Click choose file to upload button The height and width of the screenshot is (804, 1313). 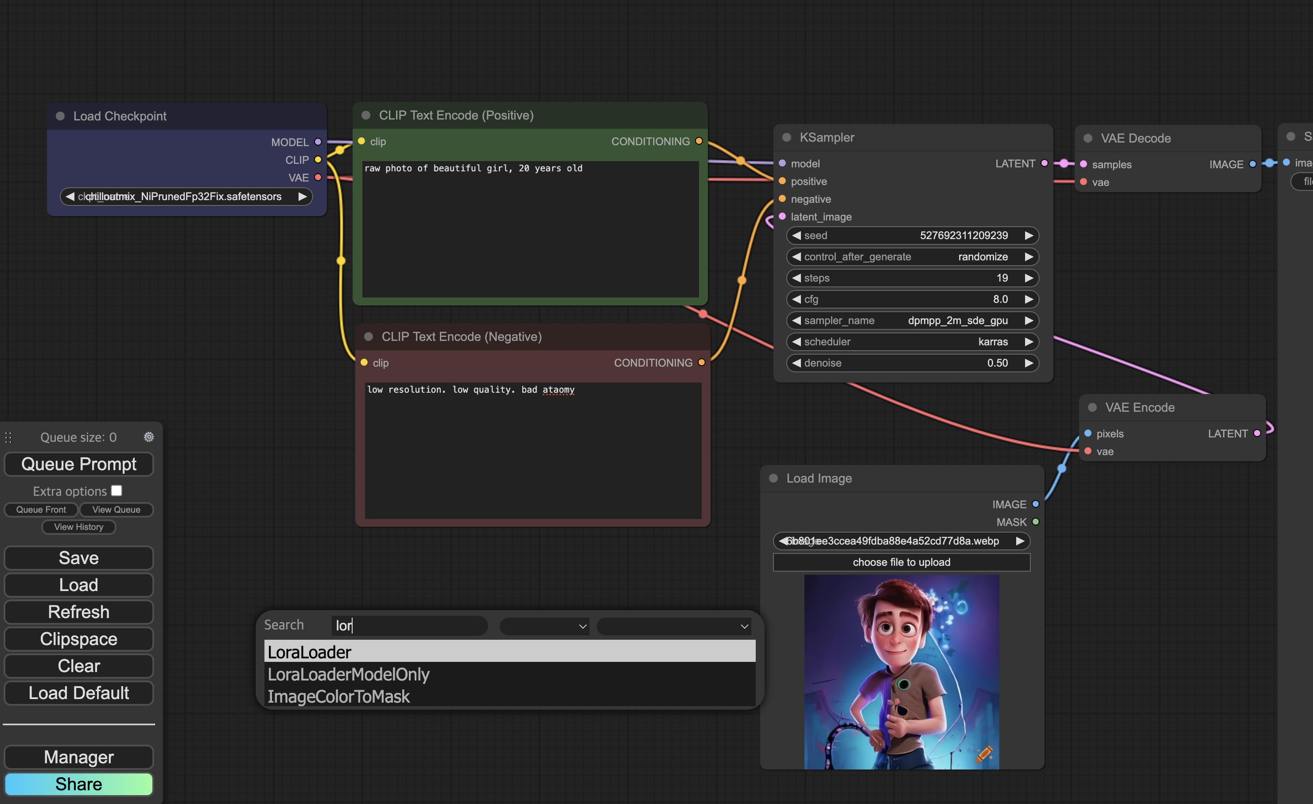click(901, 562)
